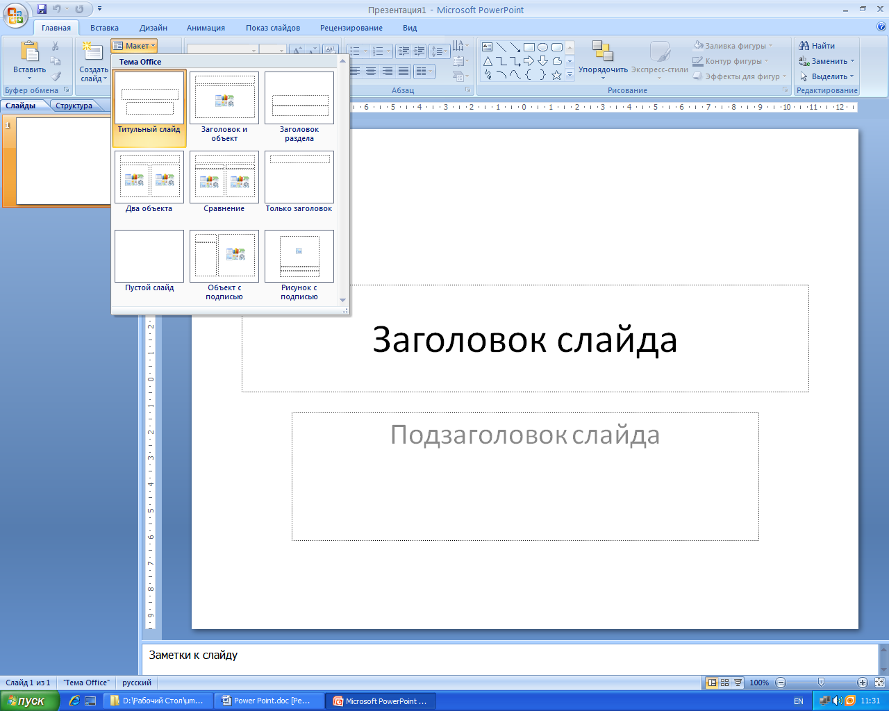Align text right in paragraph group
The image size is (889, 711).
387,72
